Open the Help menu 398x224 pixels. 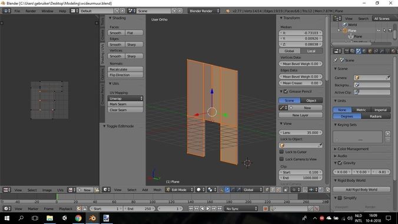click(x=62, y=11)
